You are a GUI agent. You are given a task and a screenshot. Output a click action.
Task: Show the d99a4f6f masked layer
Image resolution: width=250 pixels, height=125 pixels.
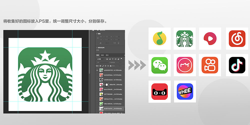click(x=97, y=84)
